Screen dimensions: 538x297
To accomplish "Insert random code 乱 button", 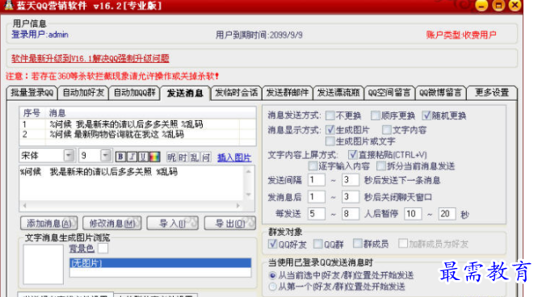I will (195, 157).
